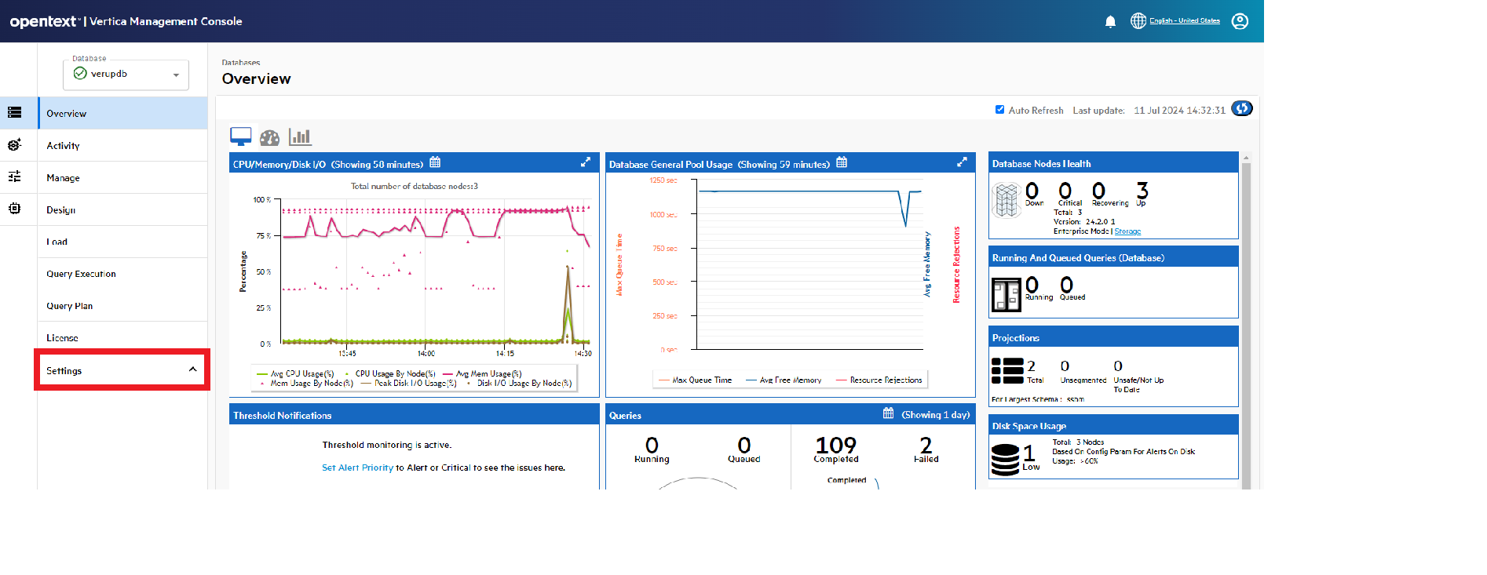Click the blue refresh button
This screenshot has width=1487, height=575.
pyautogui.click(x=1242, y=109)
